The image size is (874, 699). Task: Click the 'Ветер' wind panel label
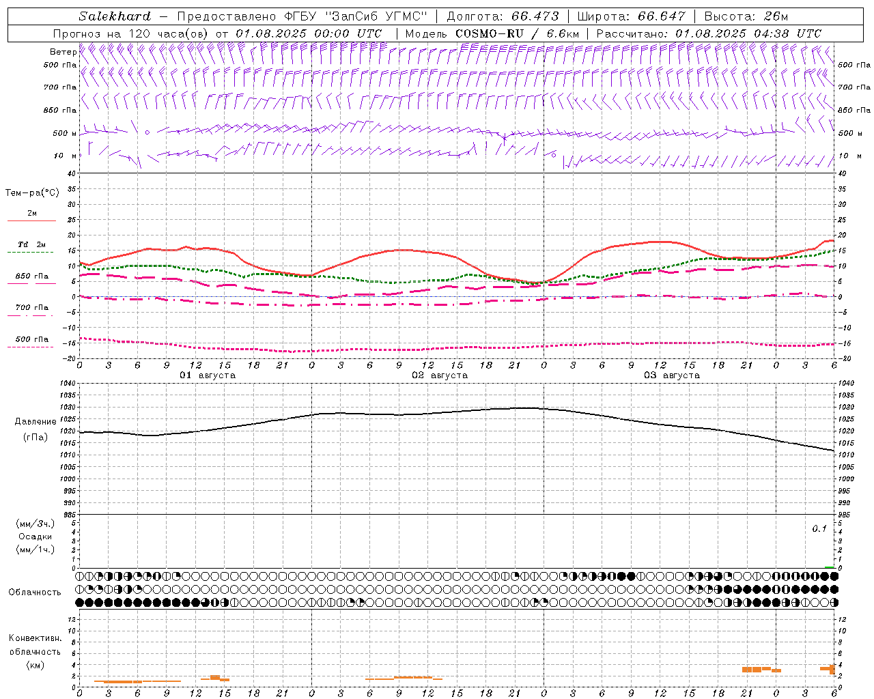click(63, 52)
